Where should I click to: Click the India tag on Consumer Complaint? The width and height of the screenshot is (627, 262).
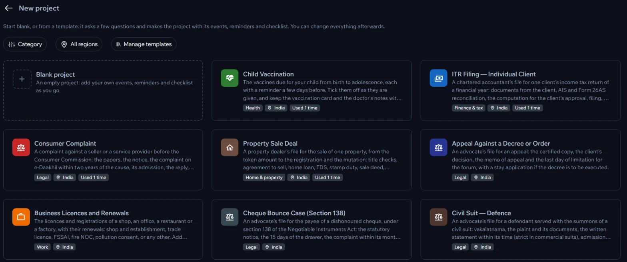pyautogui.click(x=65, y=177)
